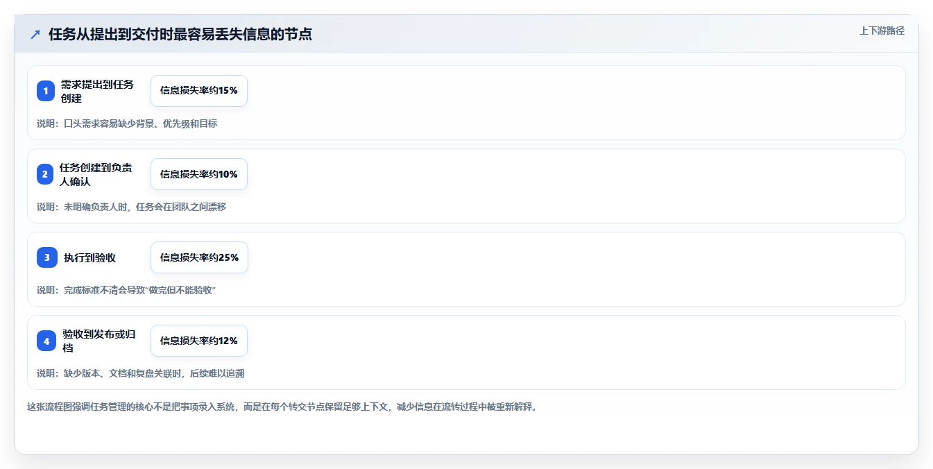Click the footer summary paragraph text
The image size is (933, 469).
click(x=282, y=407)
